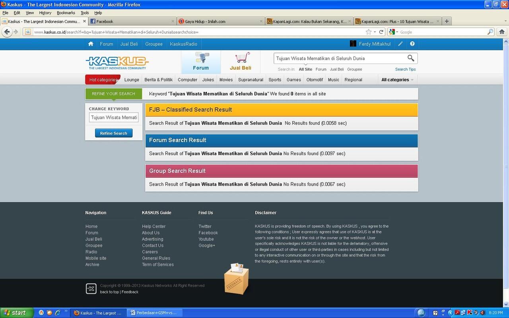Open Perbedaan+GSM+vs taskbar window

tap(154, 313)
